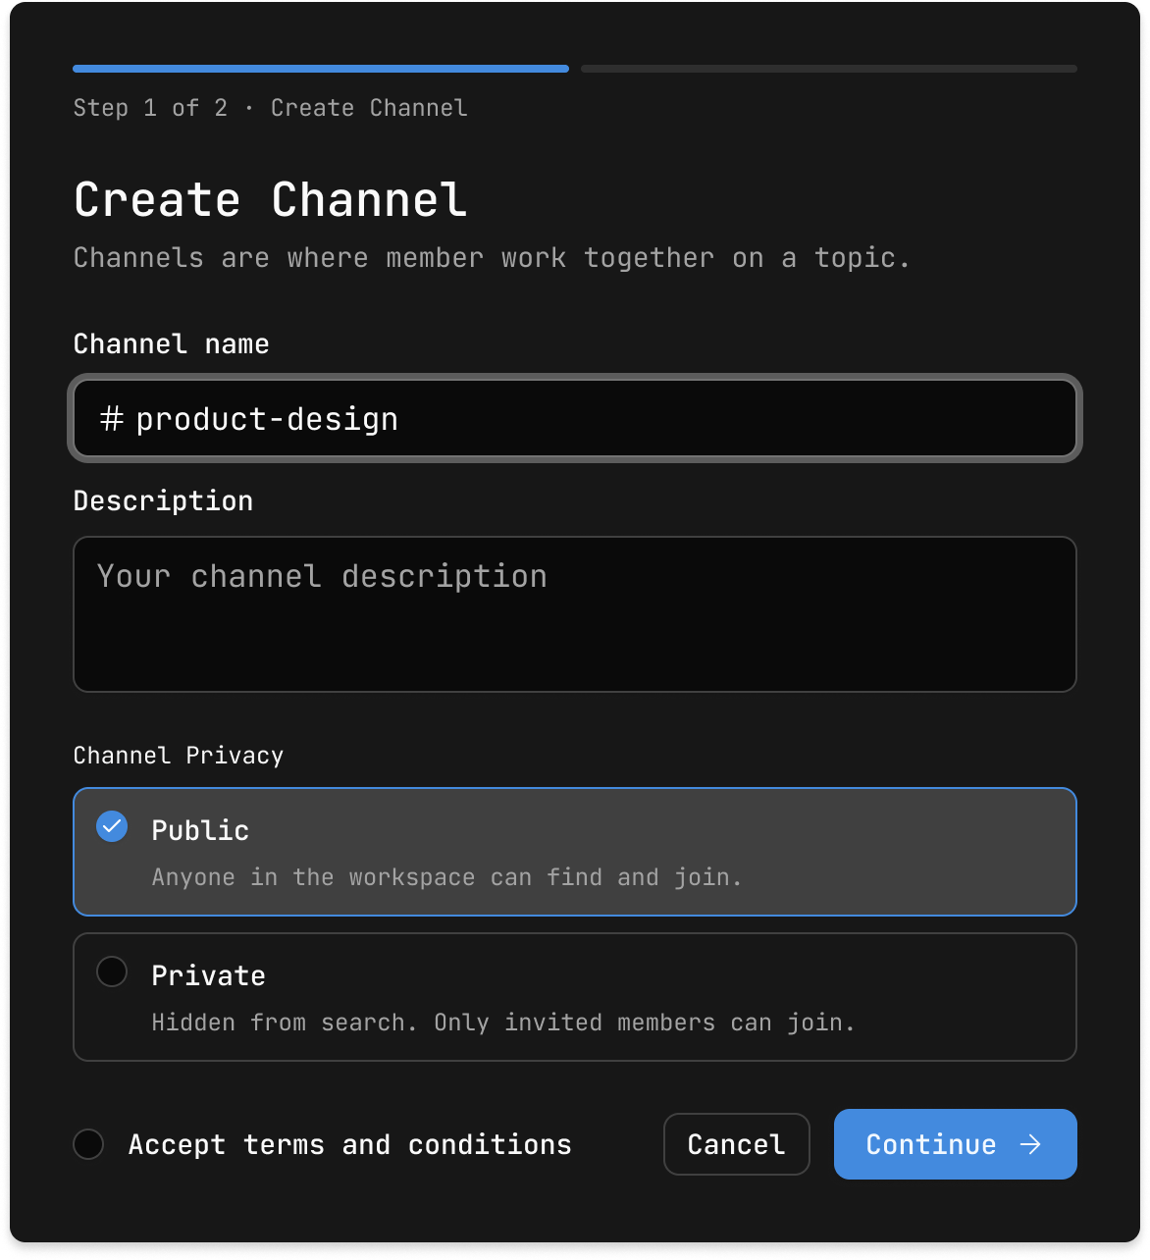Click into the Description text area
1150x1260 pixels.
(575, 614)
